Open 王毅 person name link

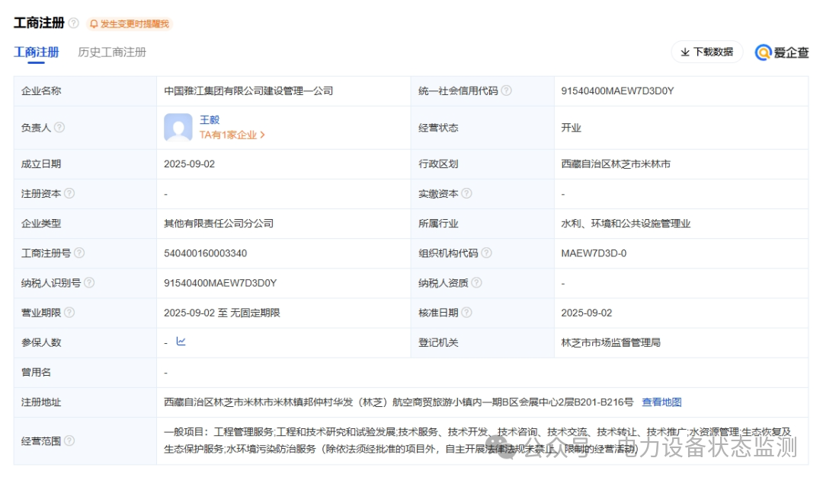pyautogui.click(x=210, y=120)
